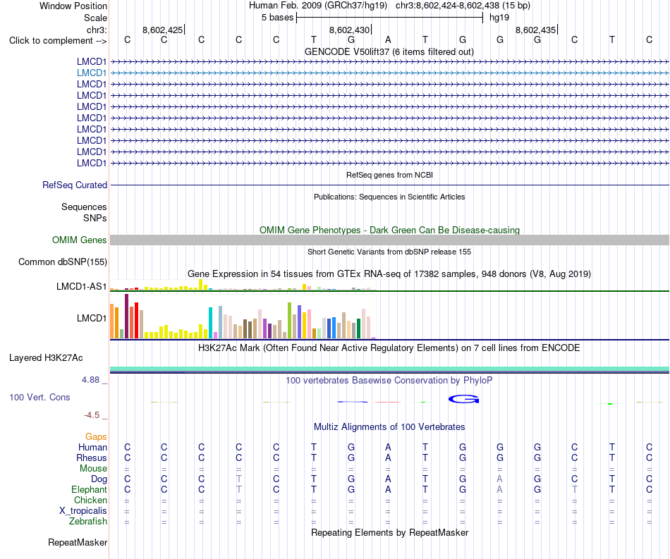The width and height of the screenshot is (670, 559).
Task: Click the -4.5 PhyloP minimum value
Action: pyautogui.click(x=92, y=415)
